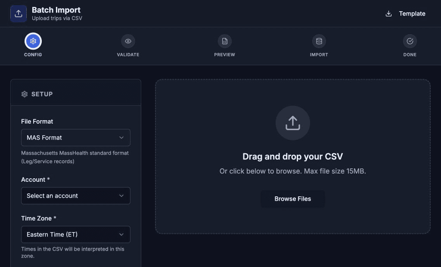This screenshot has width=441, height=267.
Task: Open the File Format MAS Format dropdown
Action: pyautogui.click(x=76, y=137)
